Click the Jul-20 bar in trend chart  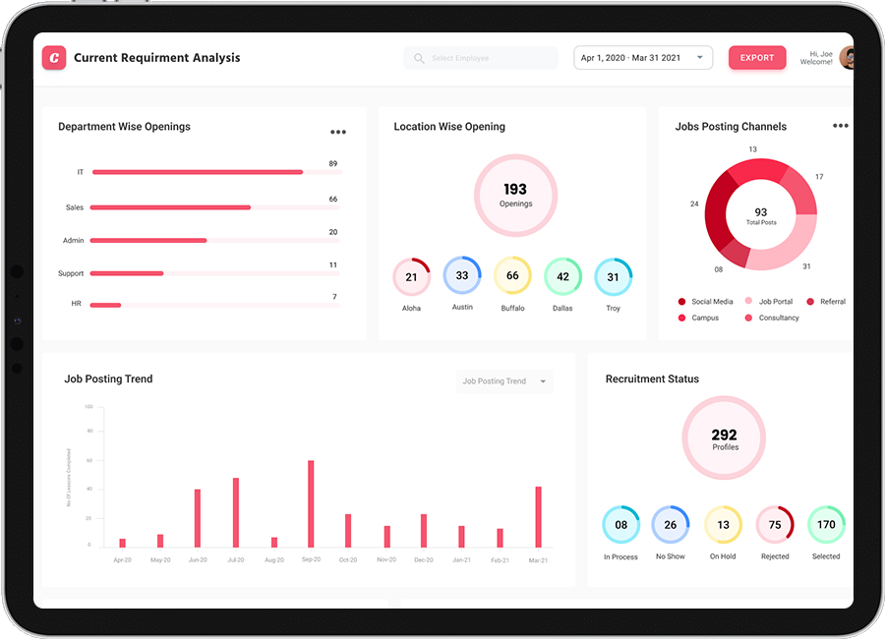[x=236, y=512]
